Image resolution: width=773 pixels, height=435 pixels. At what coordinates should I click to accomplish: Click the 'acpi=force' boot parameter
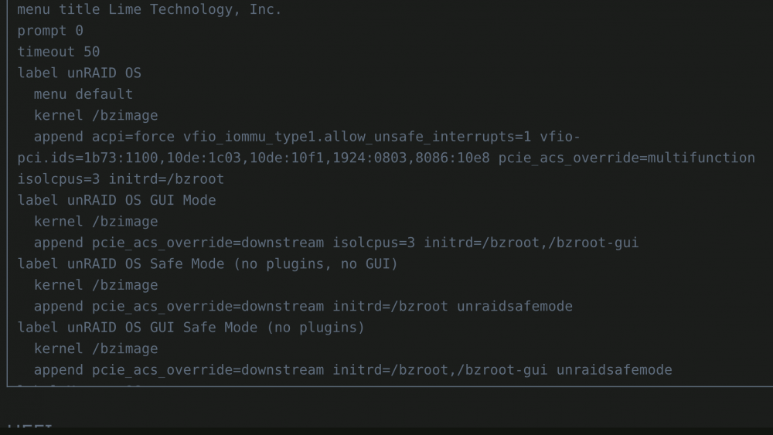[x=133, y=137]
